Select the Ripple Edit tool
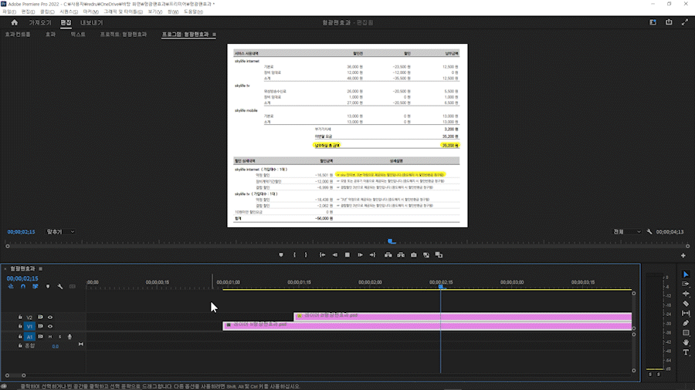 click(686, 294)
